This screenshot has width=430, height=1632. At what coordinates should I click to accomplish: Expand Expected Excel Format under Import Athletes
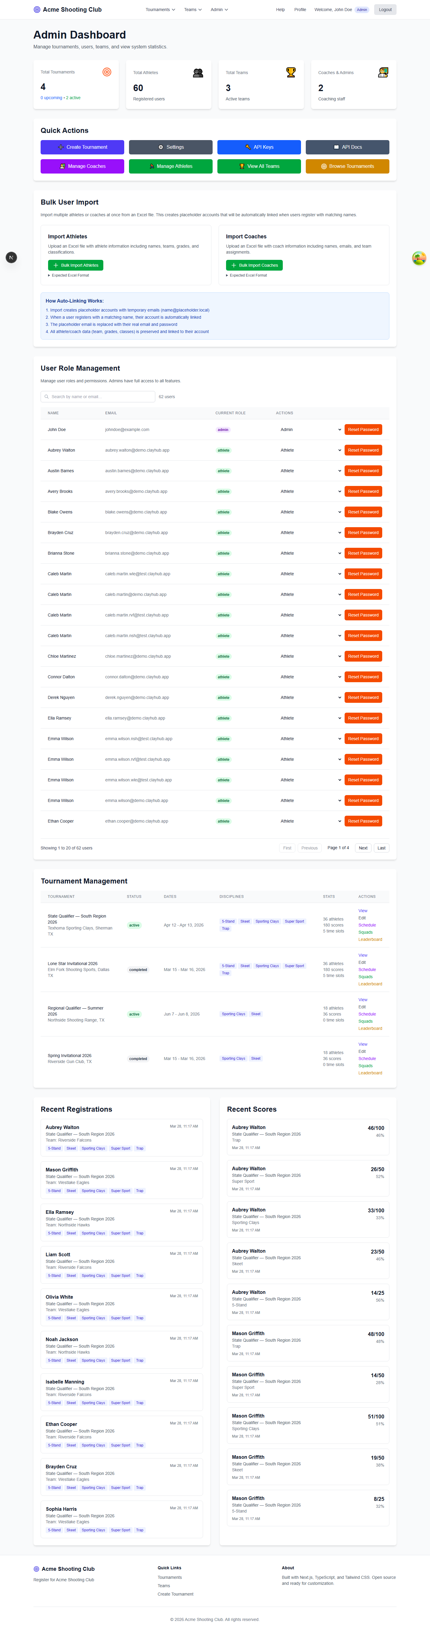click(69, 276)
